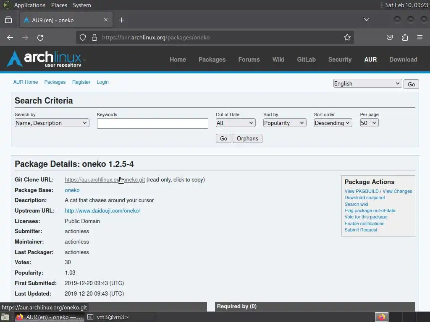Viewport: 430px width, 322px height.
Task: Click the Arch Linux logo
Action: coord(46,59)
